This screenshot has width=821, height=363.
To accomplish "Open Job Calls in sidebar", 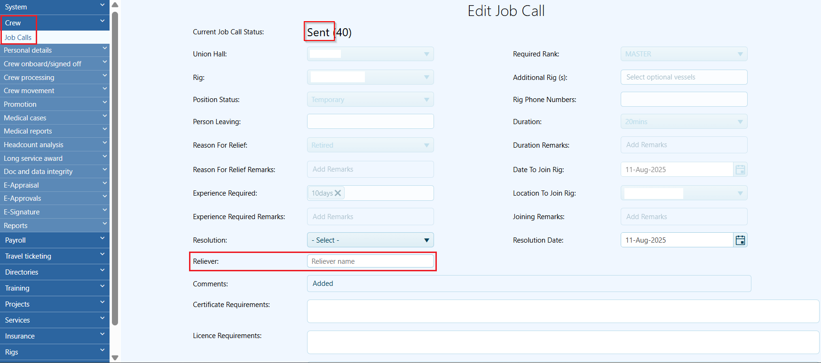I will pyautogui.click(x=18, y=38).
